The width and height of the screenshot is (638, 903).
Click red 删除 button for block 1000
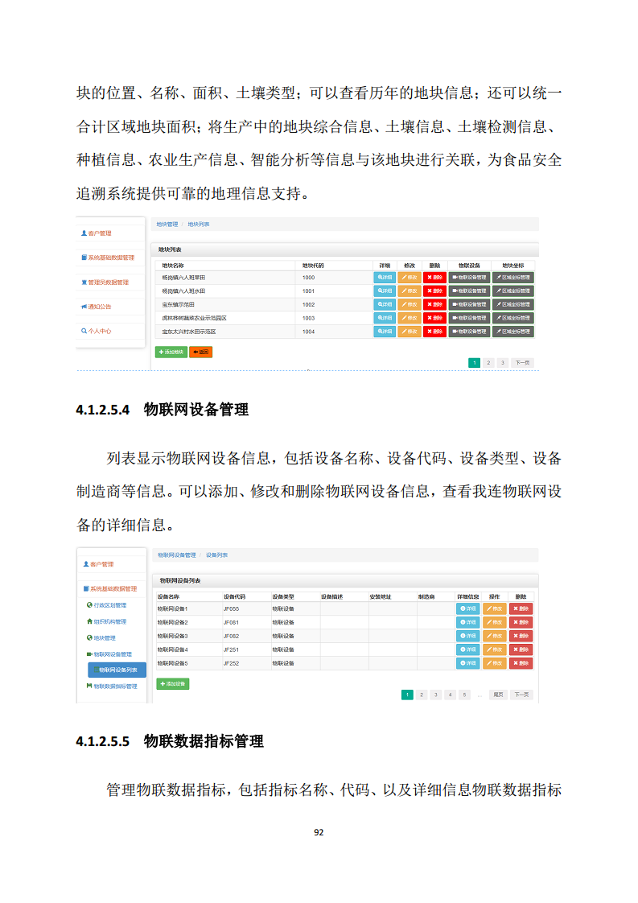coord(434,278)
